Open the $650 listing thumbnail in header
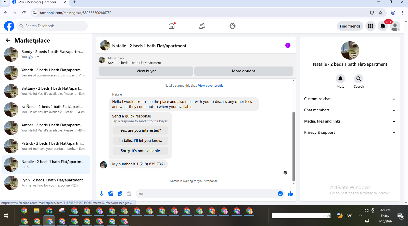Screen dimensions: 408x226 (102, 60)
